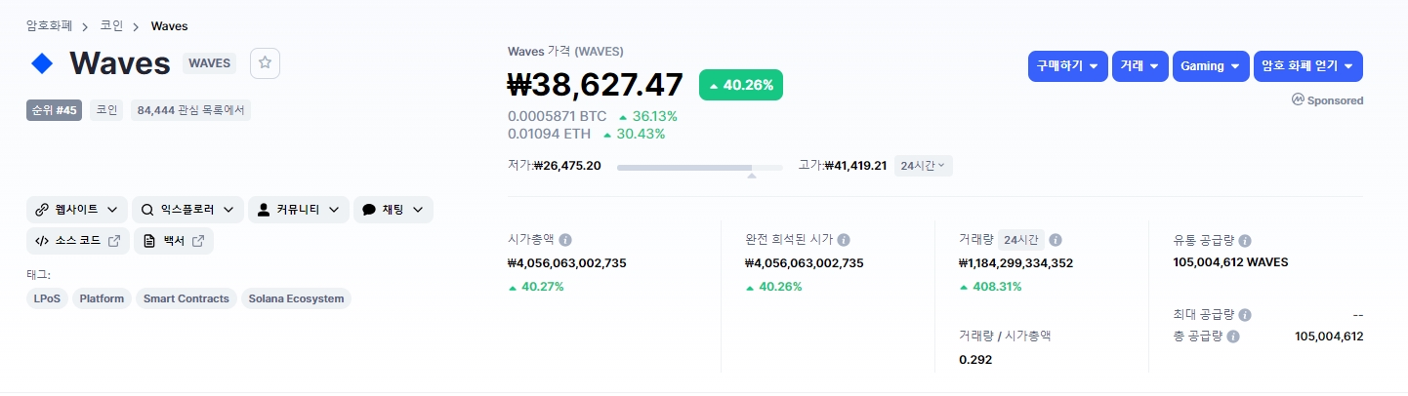Click info icon next to 거래량 24시간
The image size is (1408, 396).
(x=1056, y=240)
